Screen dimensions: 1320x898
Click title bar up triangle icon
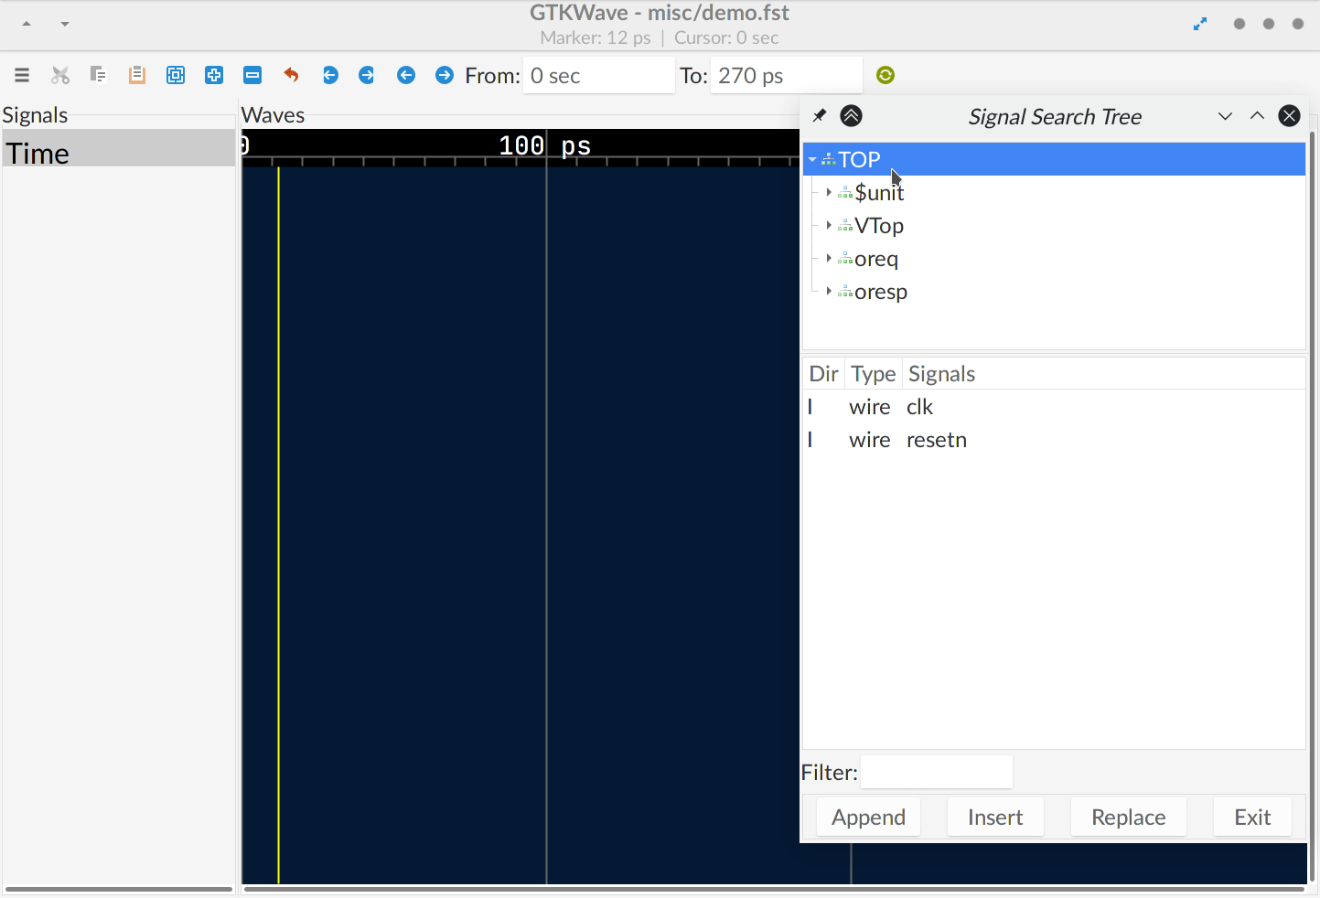click(27, 24)
